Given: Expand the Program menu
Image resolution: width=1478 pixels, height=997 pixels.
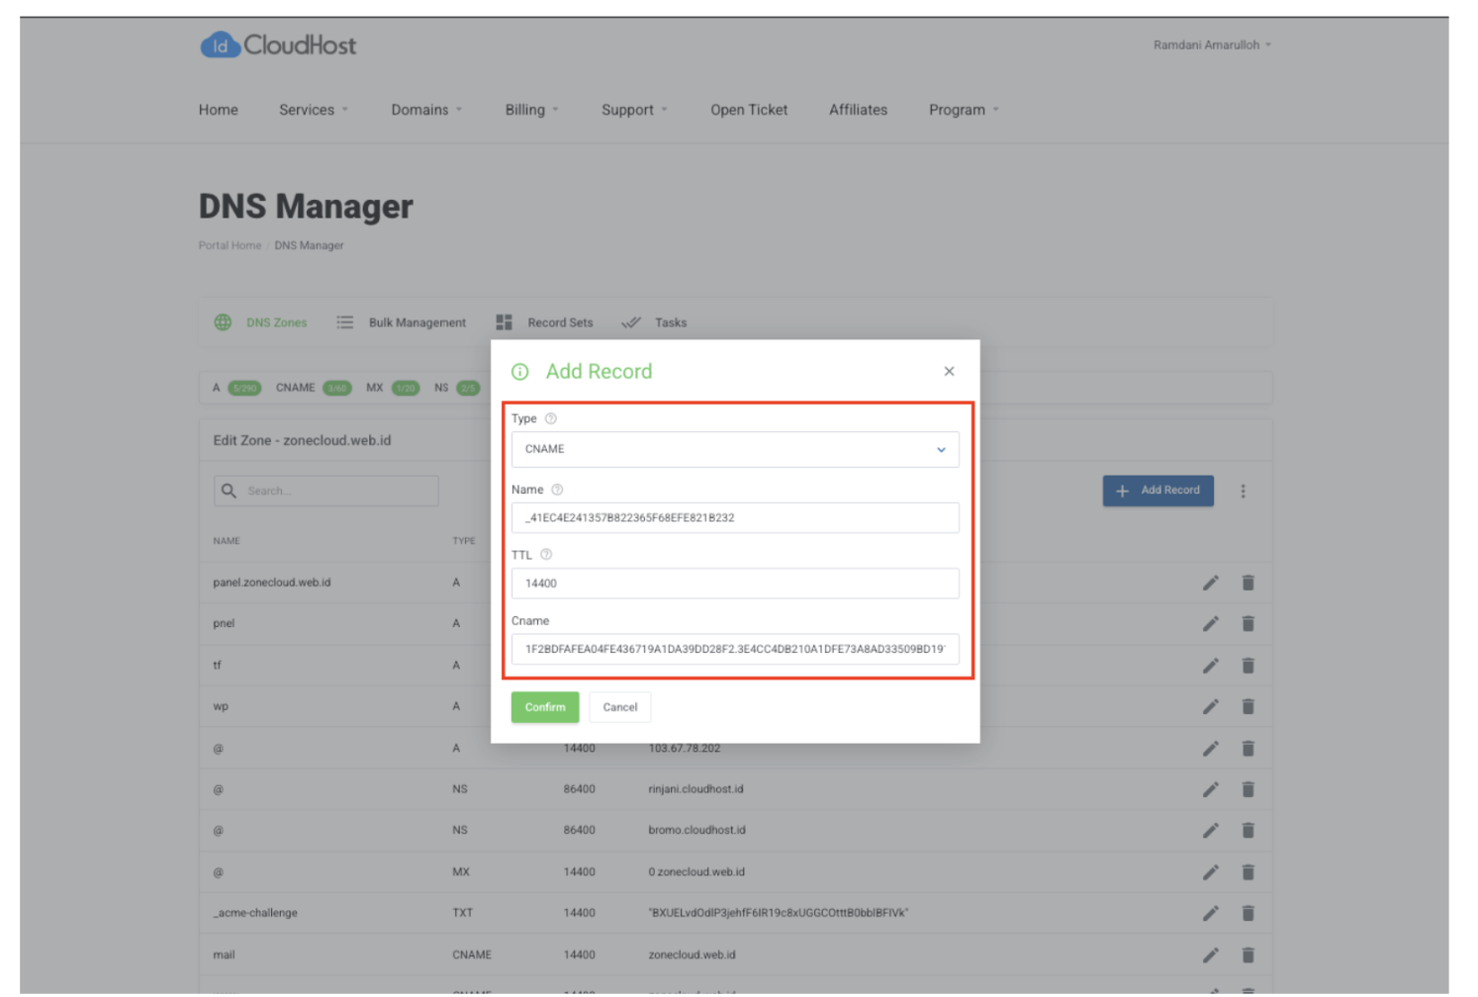Looking at the screenshot, I should pyautogui.click(x=964, y=110).
